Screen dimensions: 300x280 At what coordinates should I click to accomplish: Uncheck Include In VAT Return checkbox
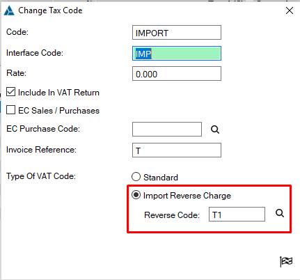(x=10, y=92)
